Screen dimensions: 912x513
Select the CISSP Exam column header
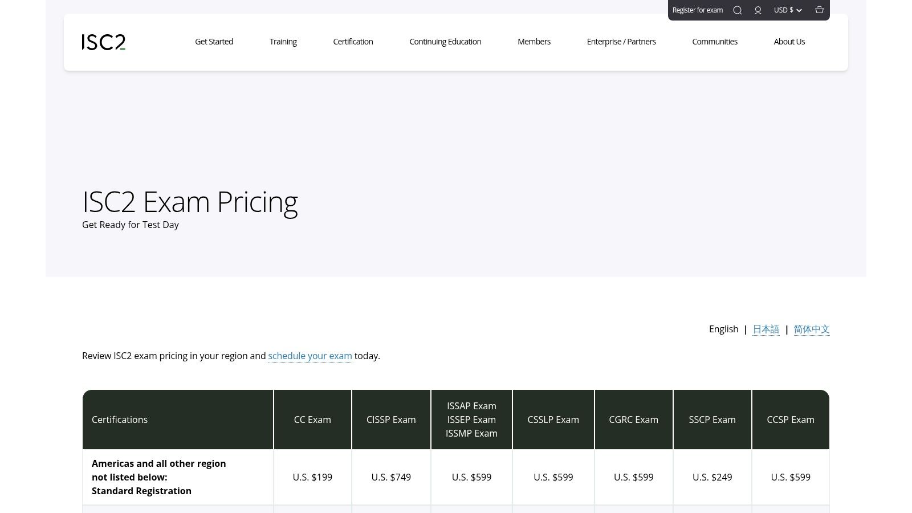pos(391,420)
